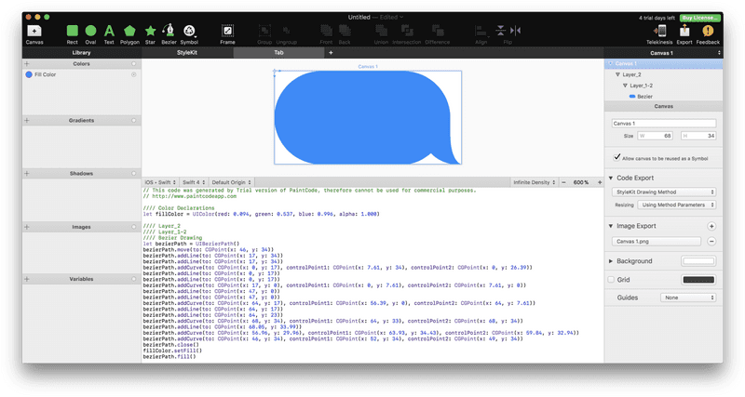Open Telekinesis from the toolbar
745x397 pixels.
pyautogui.click(x=658, y=31)
